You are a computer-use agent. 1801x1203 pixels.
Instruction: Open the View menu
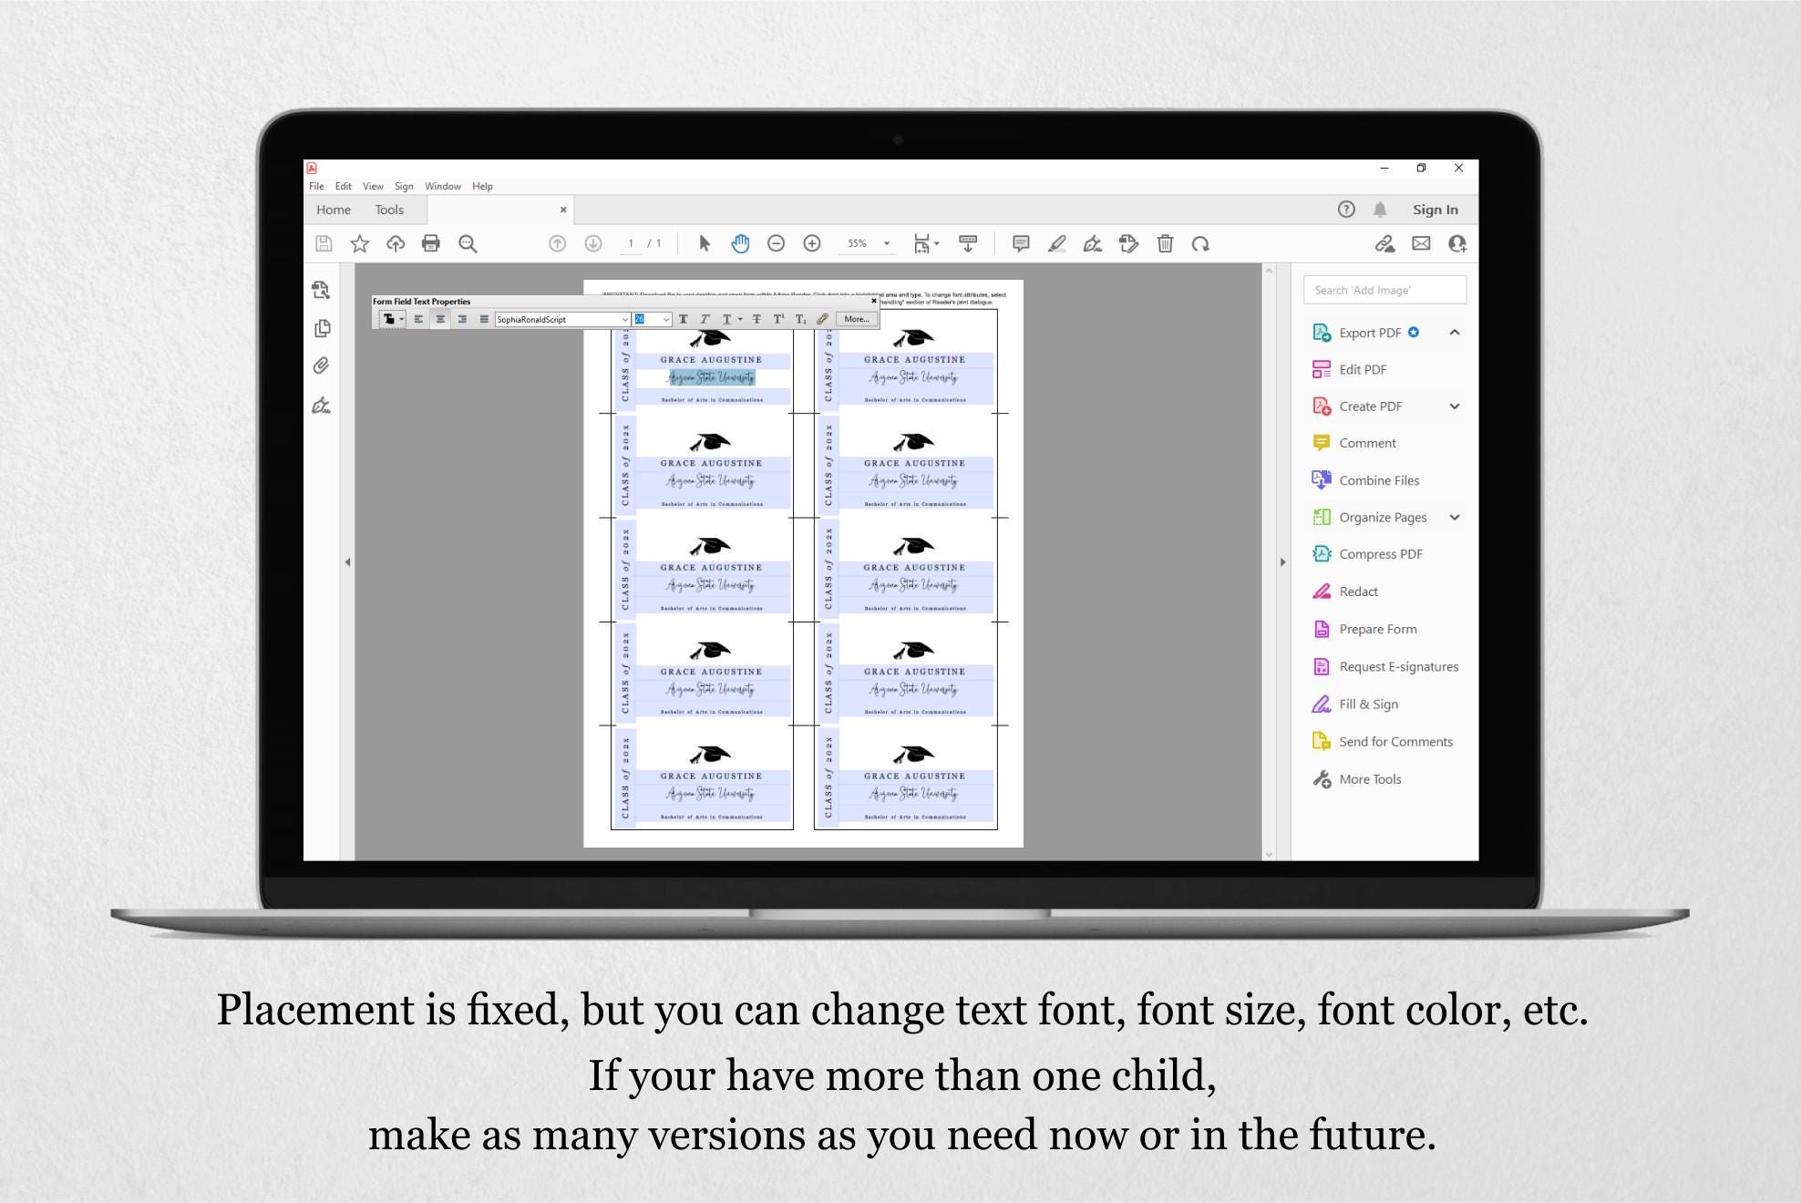pos(373,186)
